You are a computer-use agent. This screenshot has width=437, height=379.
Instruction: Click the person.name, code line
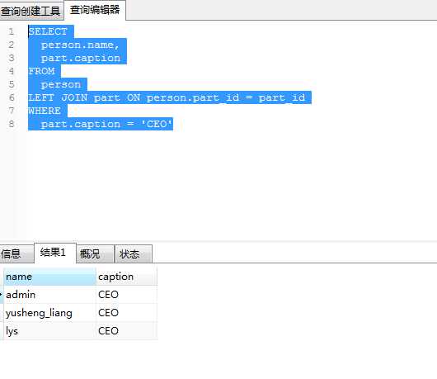click(80, 45)
